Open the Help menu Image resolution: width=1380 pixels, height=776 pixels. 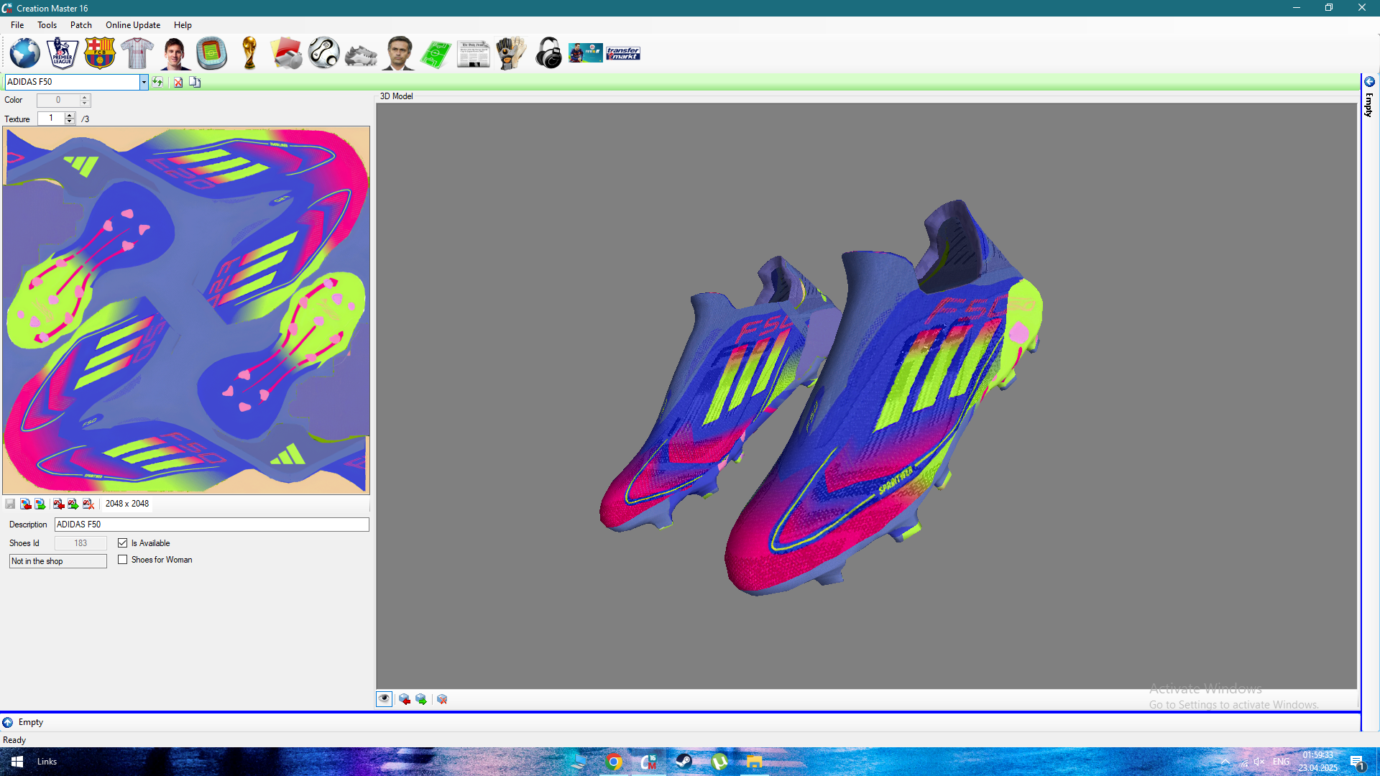pyautogui.click(x=183, y=25)
